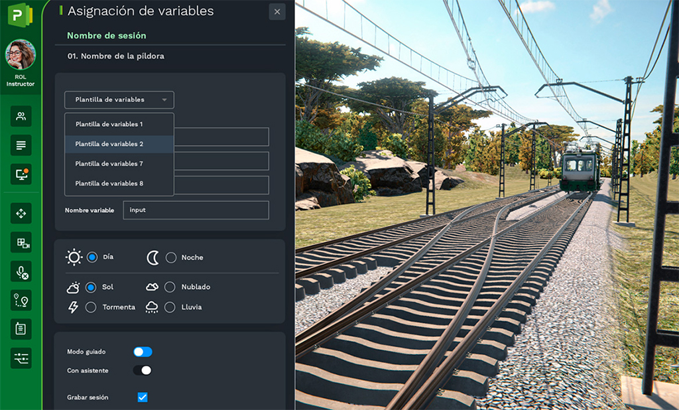Click the sun-and-cloud icon beside Sol

tap(73, 287)
